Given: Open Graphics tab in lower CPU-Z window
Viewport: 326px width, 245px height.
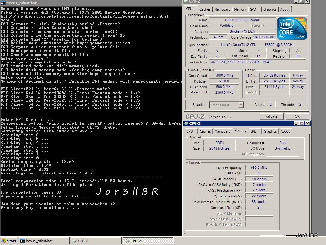Looking at the screenshot, I should (x=270, y=131).
